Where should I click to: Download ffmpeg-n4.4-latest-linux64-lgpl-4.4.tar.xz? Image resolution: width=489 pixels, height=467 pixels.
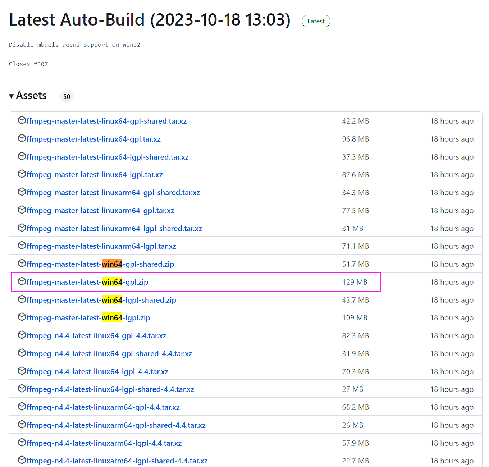(97, 372)
